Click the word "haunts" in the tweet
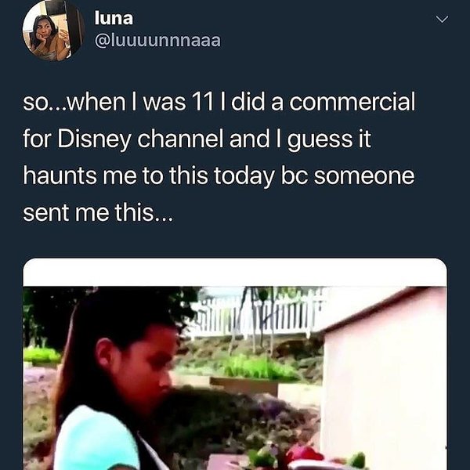The width and height of the screenshot is (470, 470). pos(60,176)
